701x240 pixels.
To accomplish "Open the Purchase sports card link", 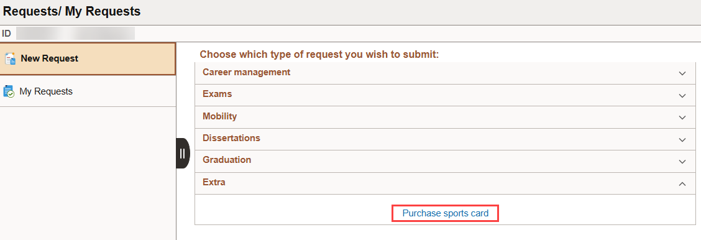I will (446, 213).
